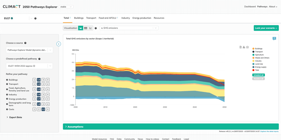Select the stacked area chart visualisation icon

81,28
